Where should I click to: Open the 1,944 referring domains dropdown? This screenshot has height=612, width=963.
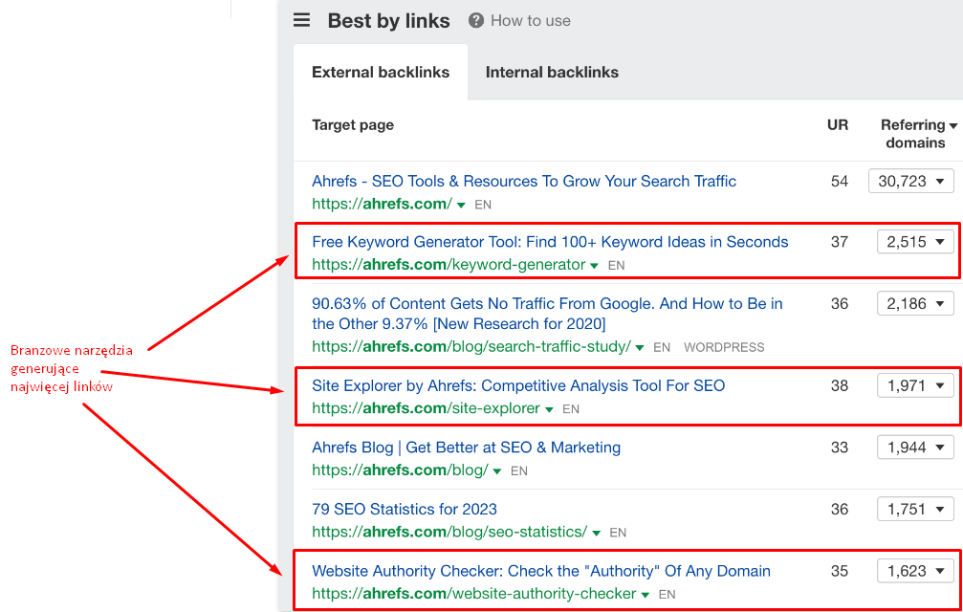coord(915,448)
